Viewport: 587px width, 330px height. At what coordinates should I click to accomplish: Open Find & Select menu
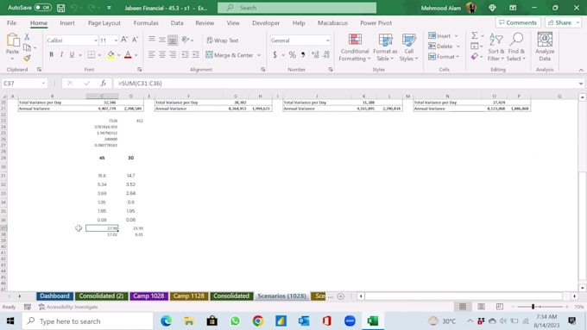516,47
